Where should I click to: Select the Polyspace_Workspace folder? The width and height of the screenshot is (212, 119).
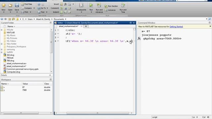tap(16, 47)
